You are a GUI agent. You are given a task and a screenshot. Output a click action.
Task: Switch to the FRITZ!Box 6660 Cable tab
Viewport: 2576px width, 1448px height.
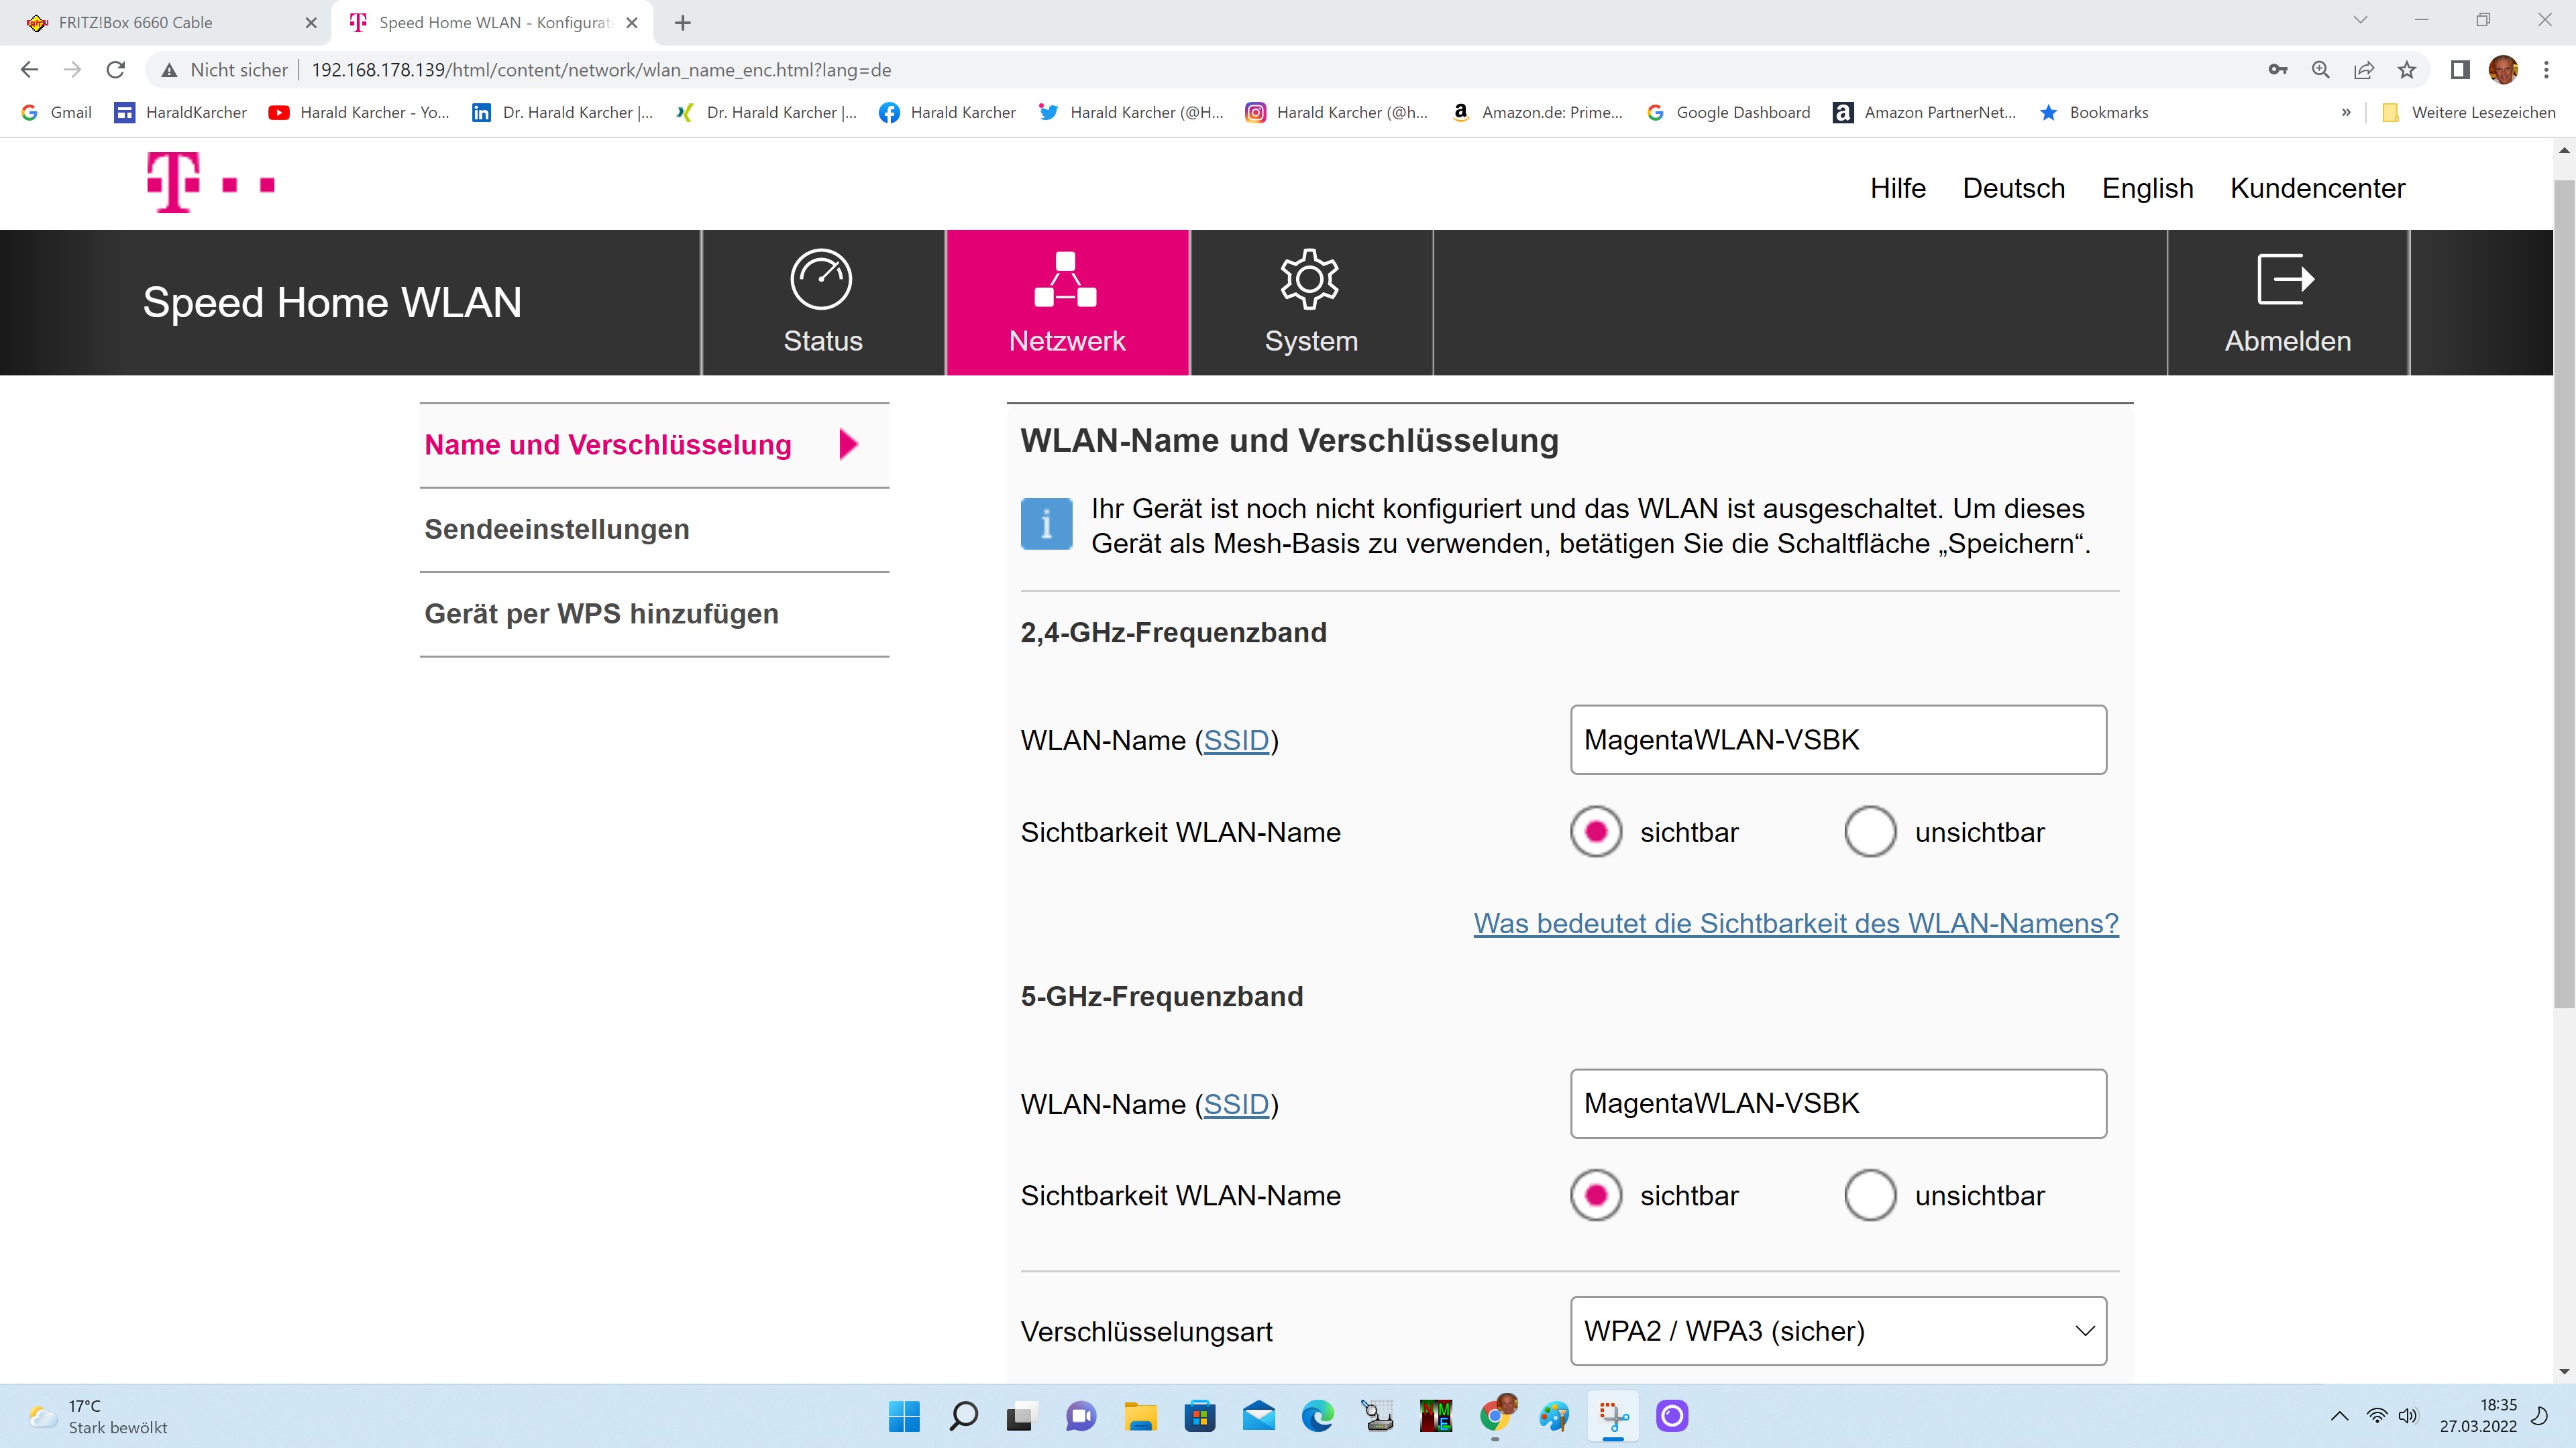[x=135, y=22]
